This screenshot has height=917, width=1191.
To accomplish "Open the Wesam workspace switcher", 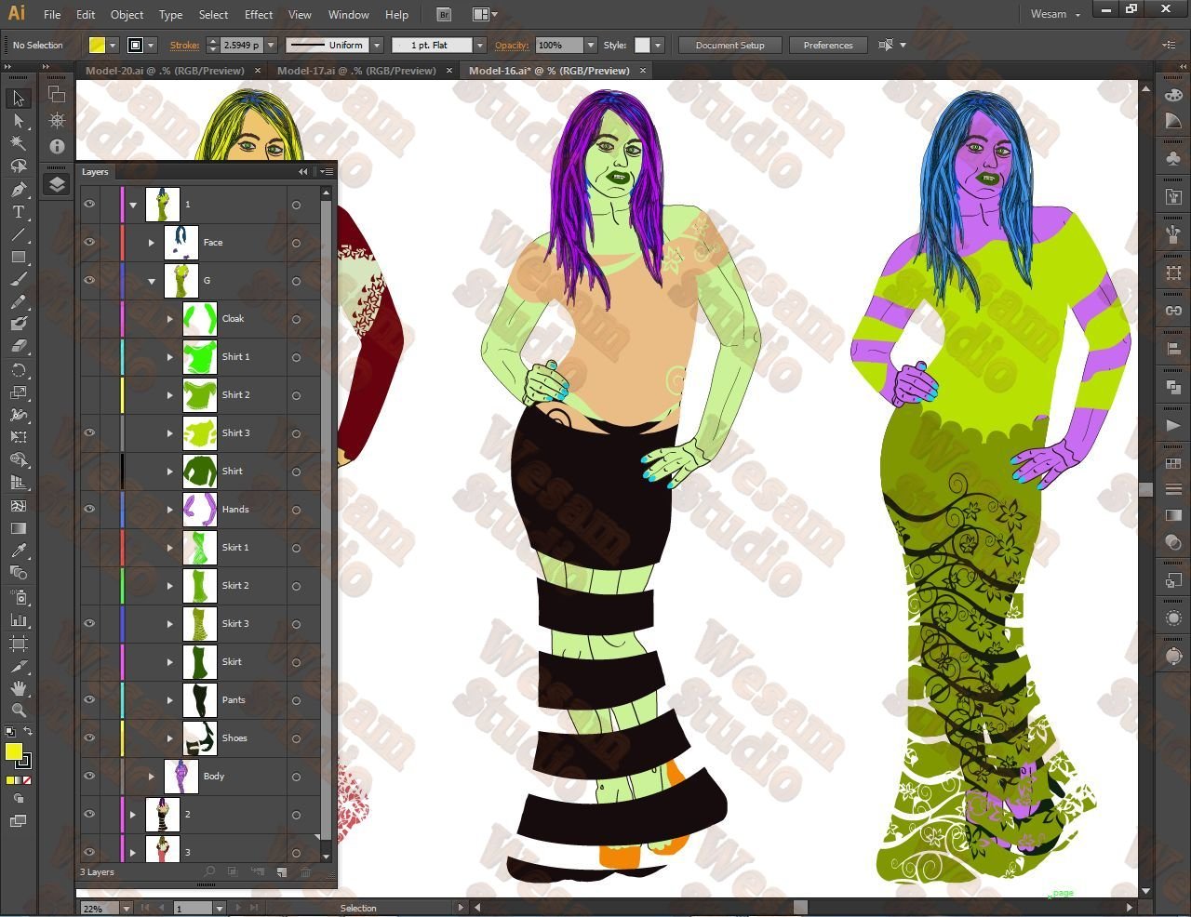I will (x=1055, y=15).
